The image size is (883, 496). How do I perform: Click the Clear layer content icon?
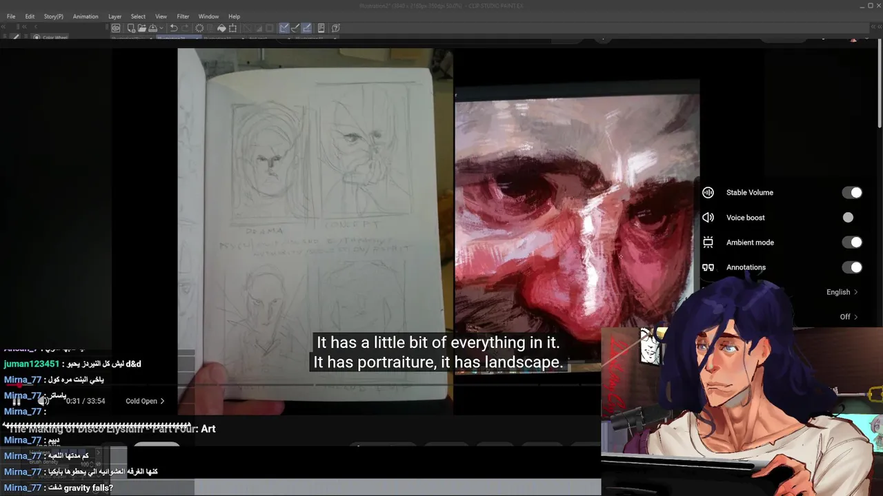coord(199,28)
